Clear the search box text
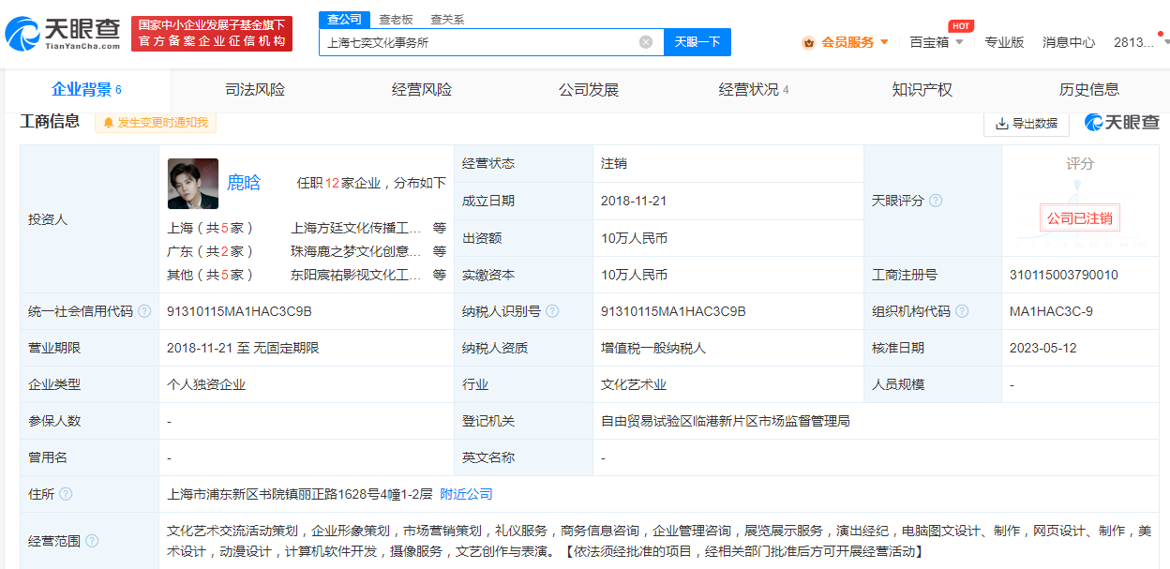 (646, 42)
